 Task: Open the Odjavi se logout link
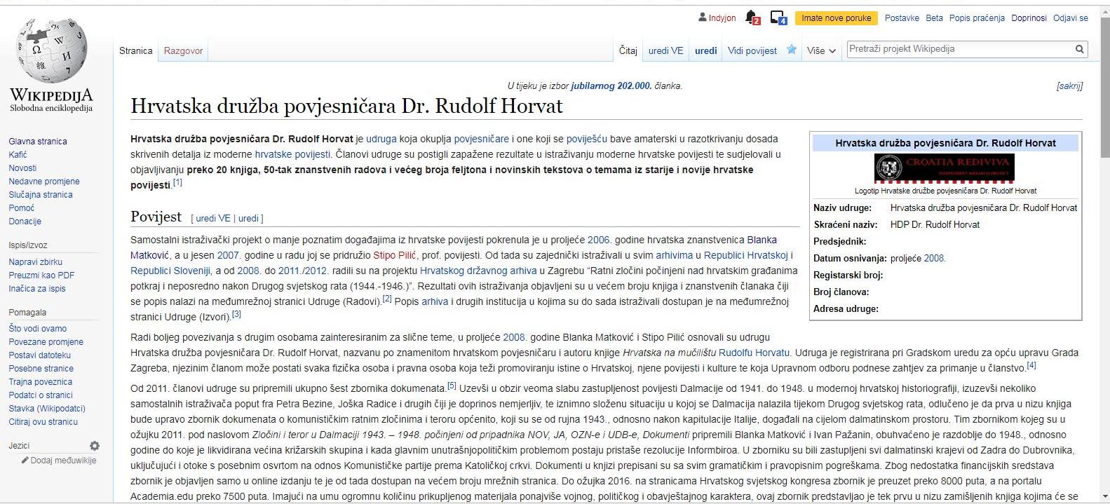pos(1070,18)
